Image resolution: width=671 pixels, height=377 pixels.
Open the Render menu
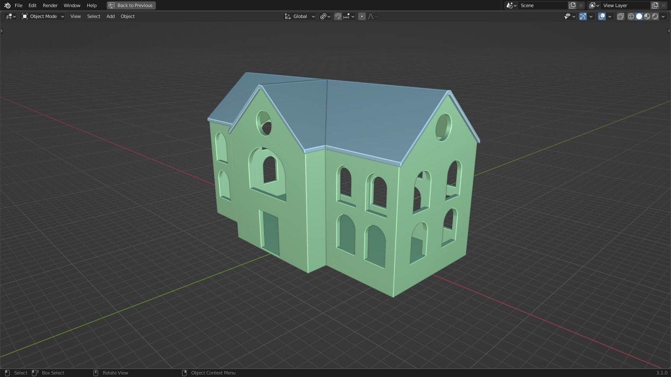tap(50, 5)
